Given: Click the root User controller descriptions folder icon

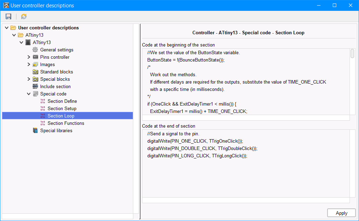Looking at the screenshot, I should point(13,28).
